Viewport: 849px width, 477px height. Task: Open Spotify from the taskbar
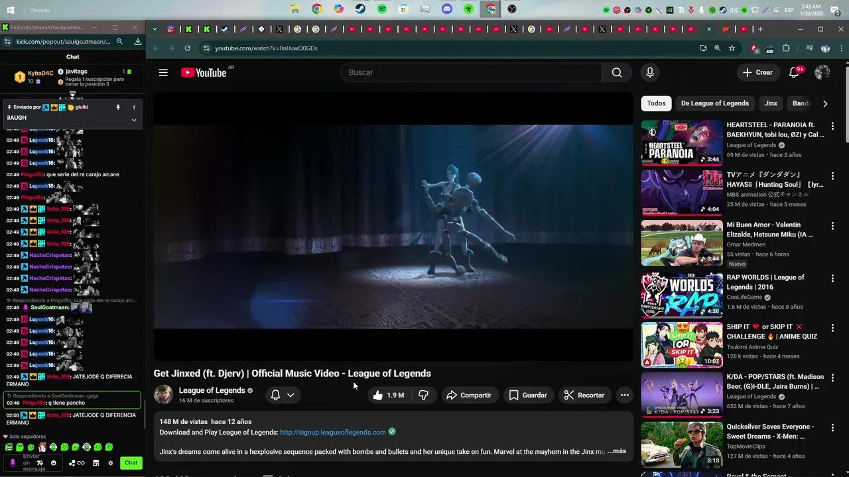(x=382, y=9)
